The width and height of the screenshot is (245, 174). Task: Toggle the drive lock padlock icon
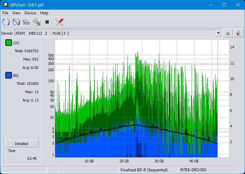(238, 33)
